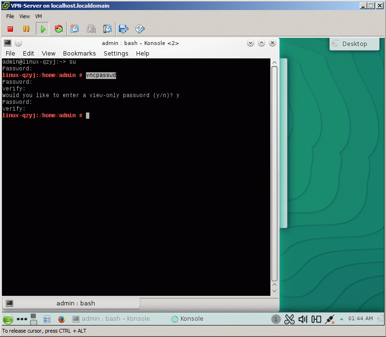Open the volume control tray icon
This screenshot has width=386, height=337.
[x=303, y=319]
